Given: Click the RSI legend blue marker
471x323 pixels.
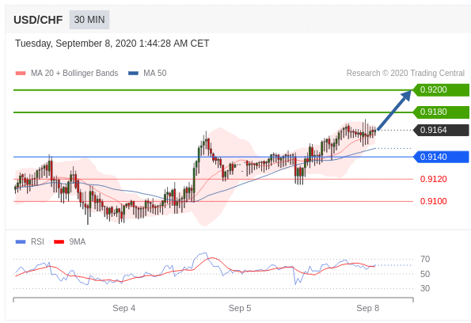Looking at the screenshot, I should [21, 242].
